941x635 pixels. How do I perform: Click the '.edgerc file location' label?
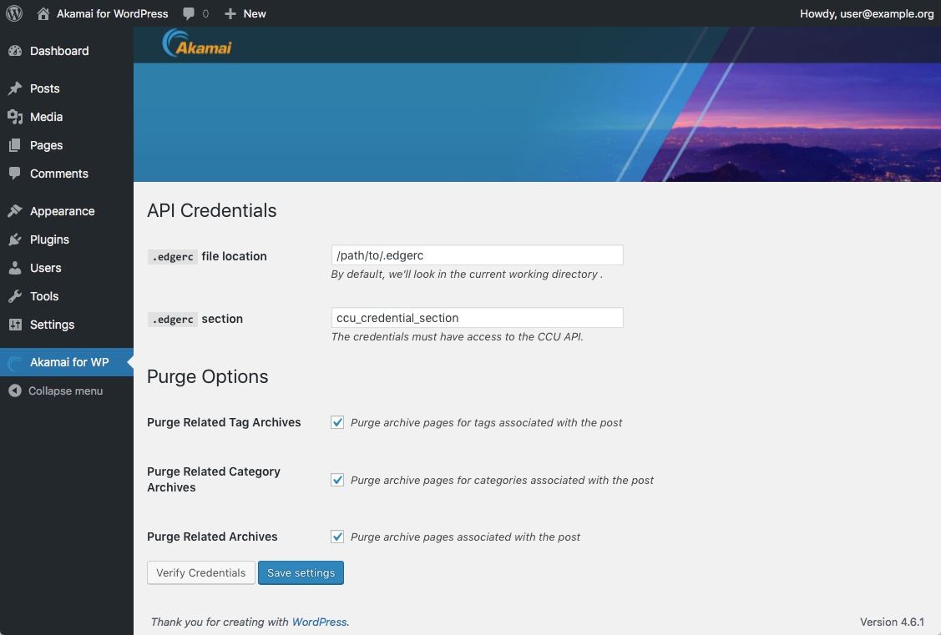(x=208, y=257)
